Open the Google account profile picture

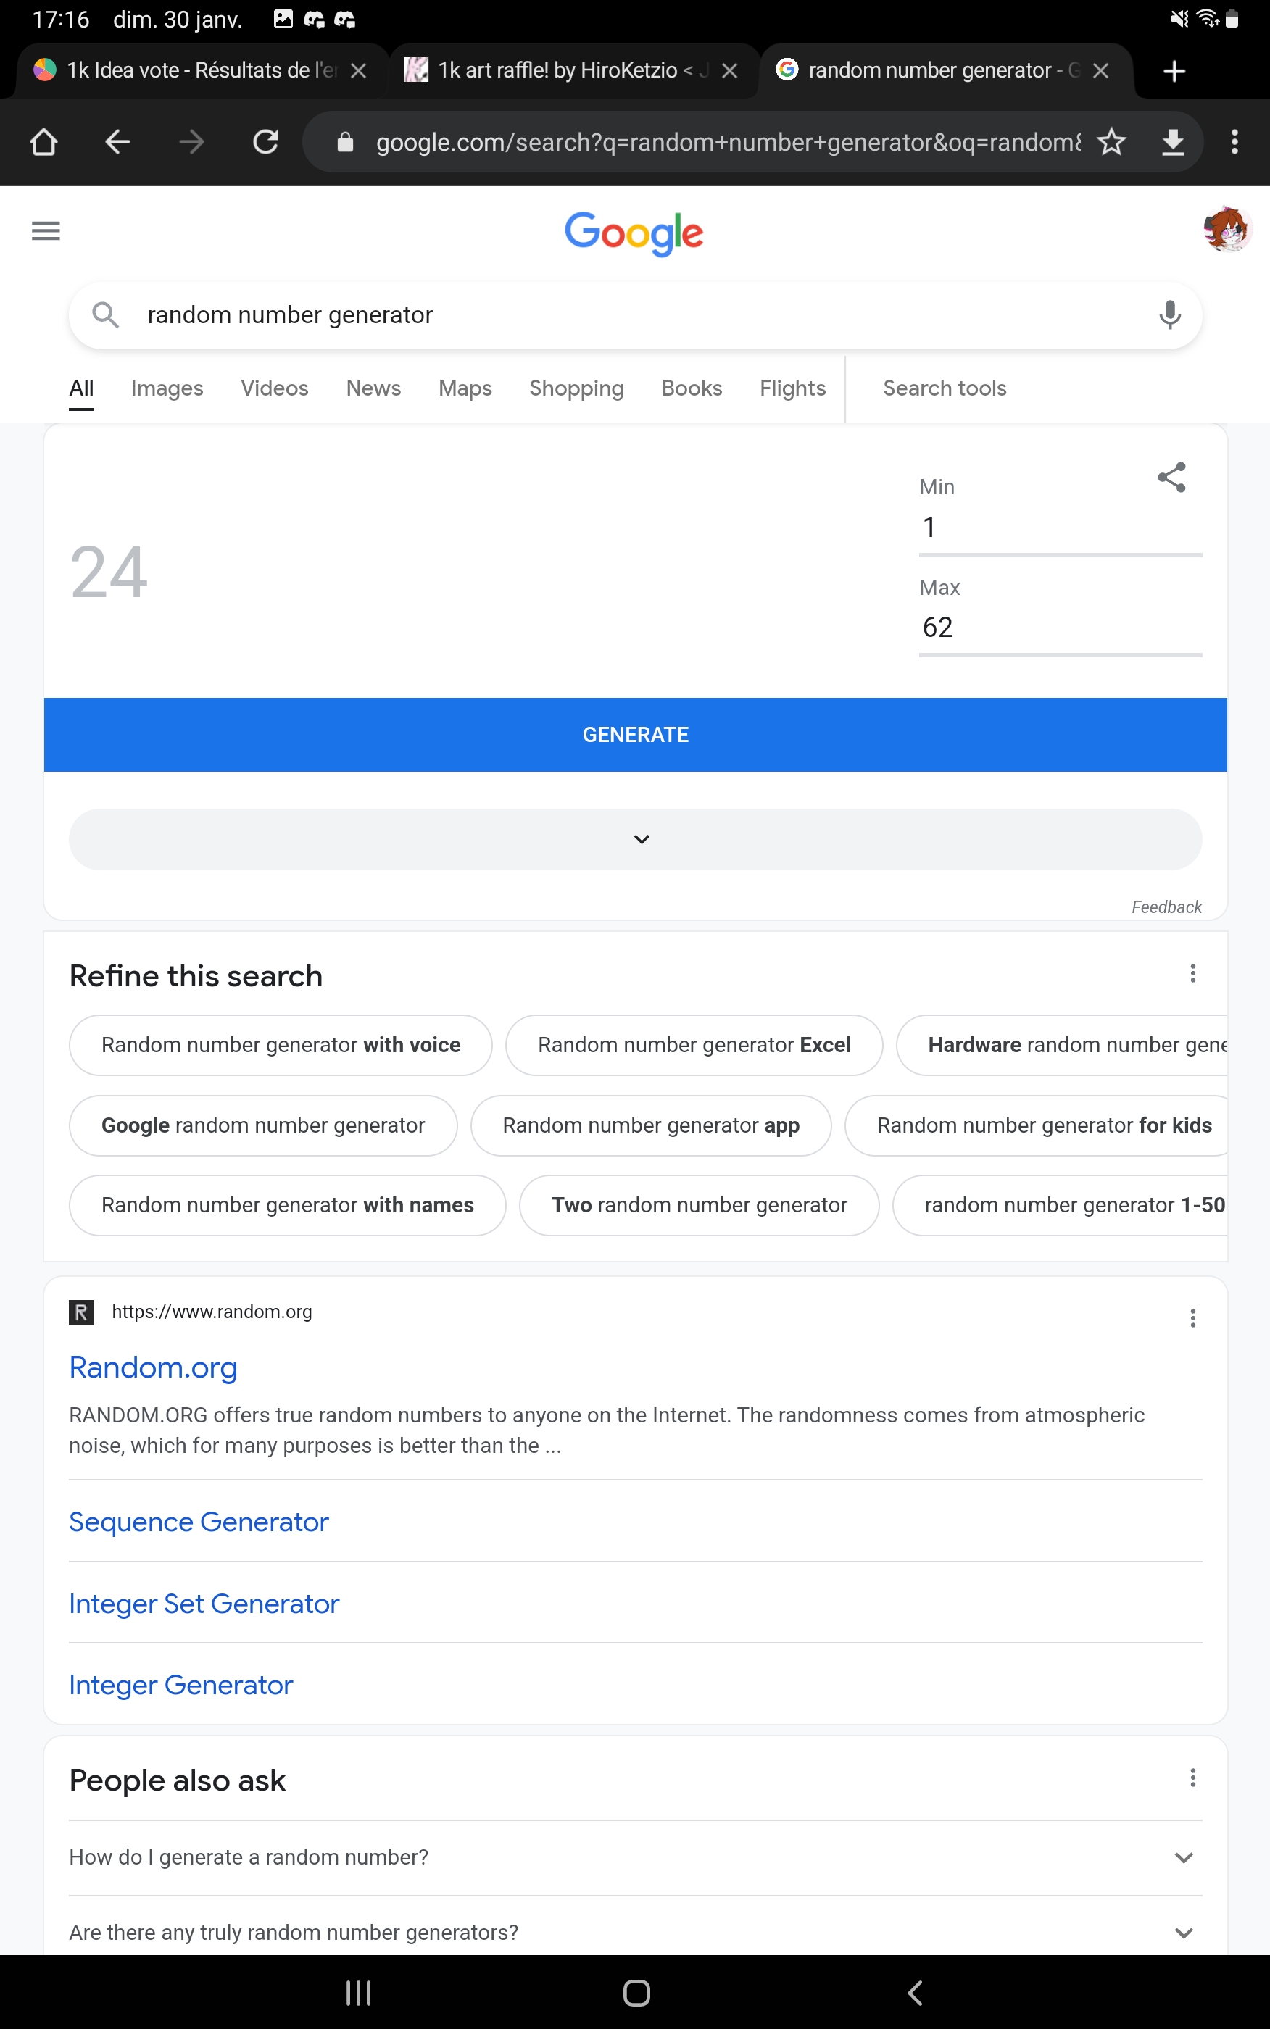pyautogui.click(x=1226, y=229)
